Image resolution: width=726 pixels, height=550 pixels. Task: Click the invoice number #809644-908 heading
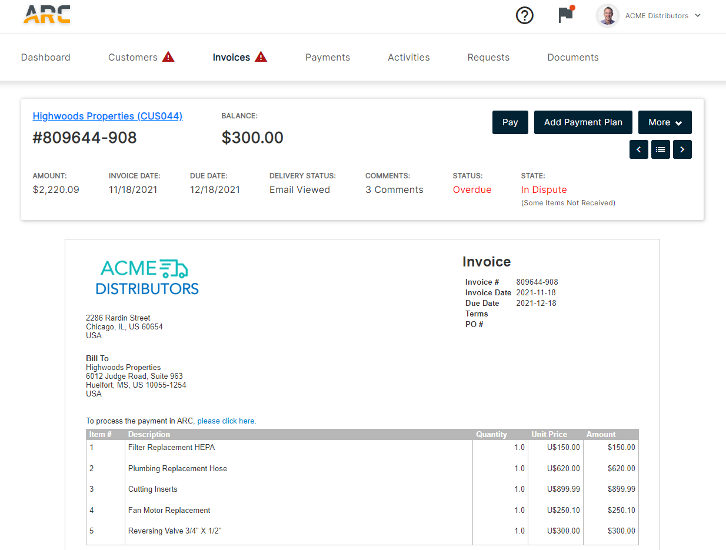85,138
